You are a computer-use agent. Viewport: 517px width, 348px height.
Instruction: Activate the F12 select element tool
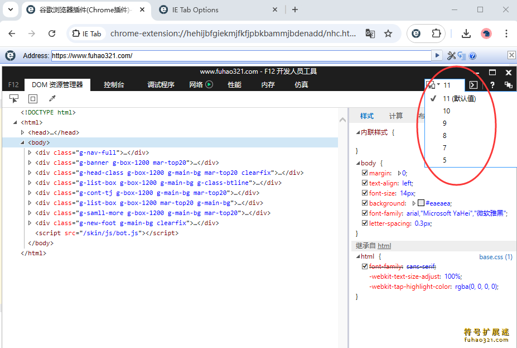pos(14,98)
